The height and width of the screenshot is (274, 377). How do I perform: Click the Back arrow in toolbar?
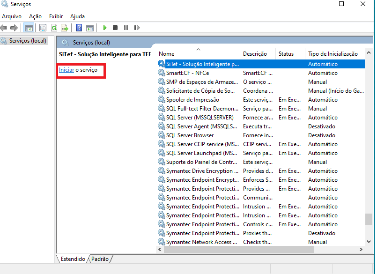pos(4,28)
